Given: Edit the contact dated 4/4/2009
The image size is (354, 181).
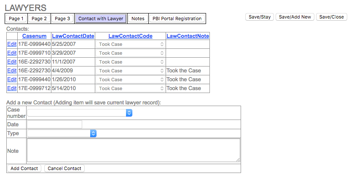Looking at the screenshot, I should (x=12, y=71).
